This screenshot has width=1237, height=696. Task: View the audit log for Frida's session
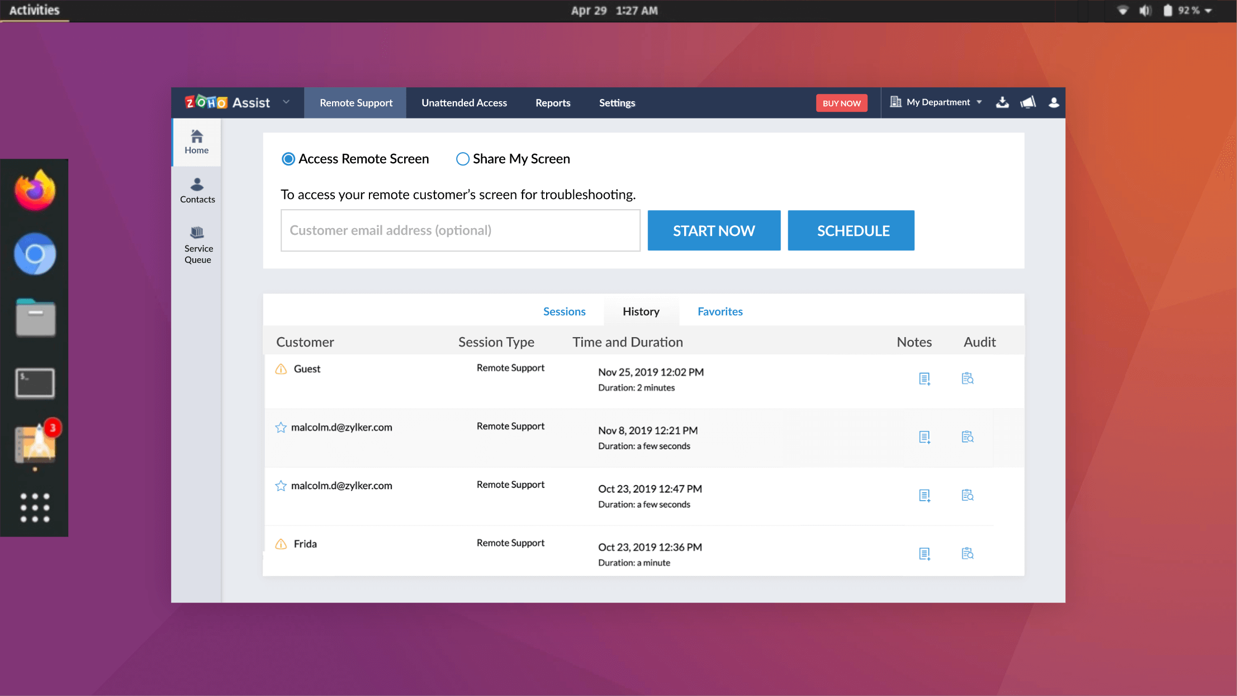(x=968, y=553)
